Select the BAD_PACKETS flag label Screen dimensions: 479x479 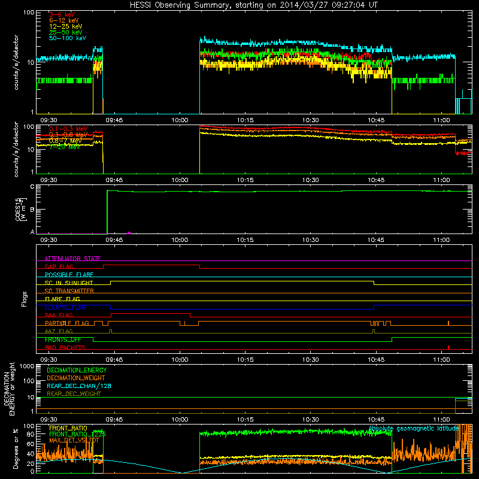pyautogui.click(x=65, y=347)
